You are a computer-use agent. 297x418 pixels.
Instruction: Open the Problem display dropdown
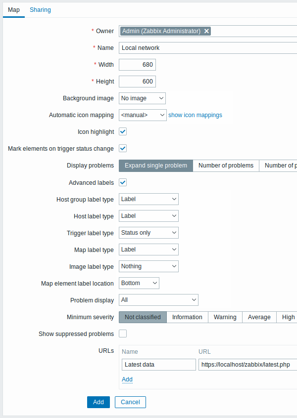[158, 300]
